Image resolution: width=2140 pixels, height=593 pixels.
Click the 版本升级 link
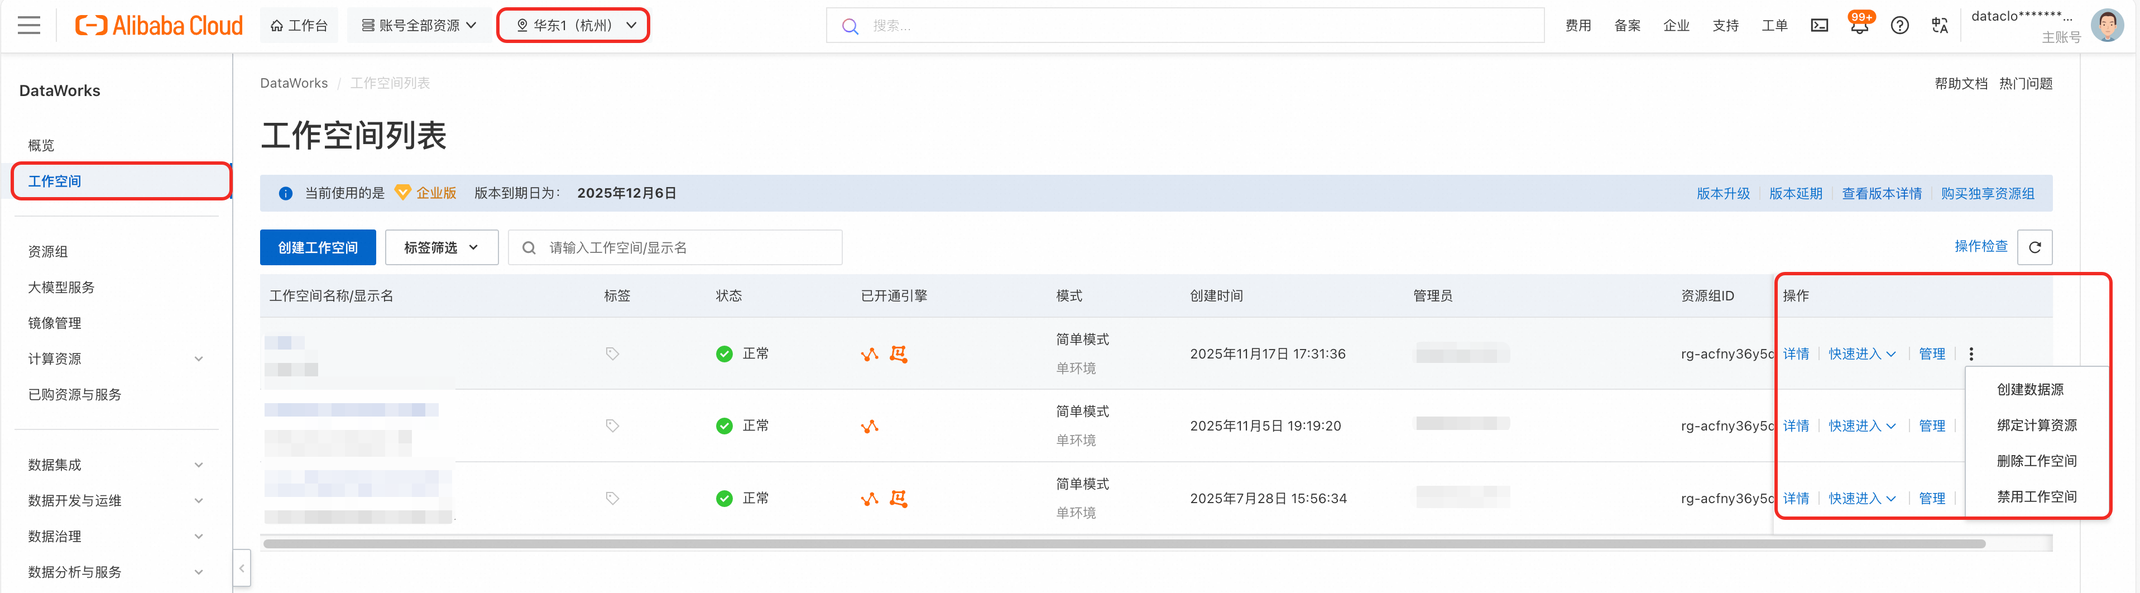[1722, 194]
